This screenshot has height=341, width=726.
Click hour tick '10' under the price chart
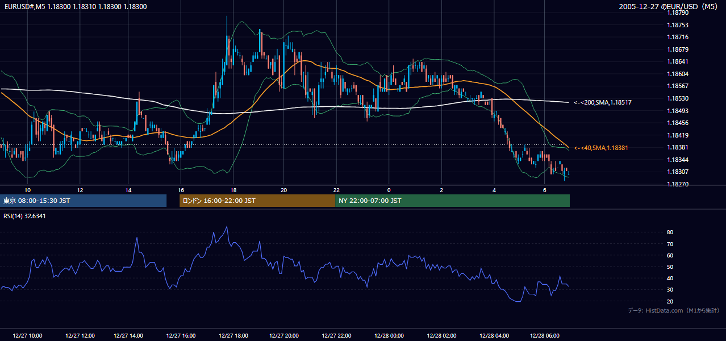[x=27, y=190]
